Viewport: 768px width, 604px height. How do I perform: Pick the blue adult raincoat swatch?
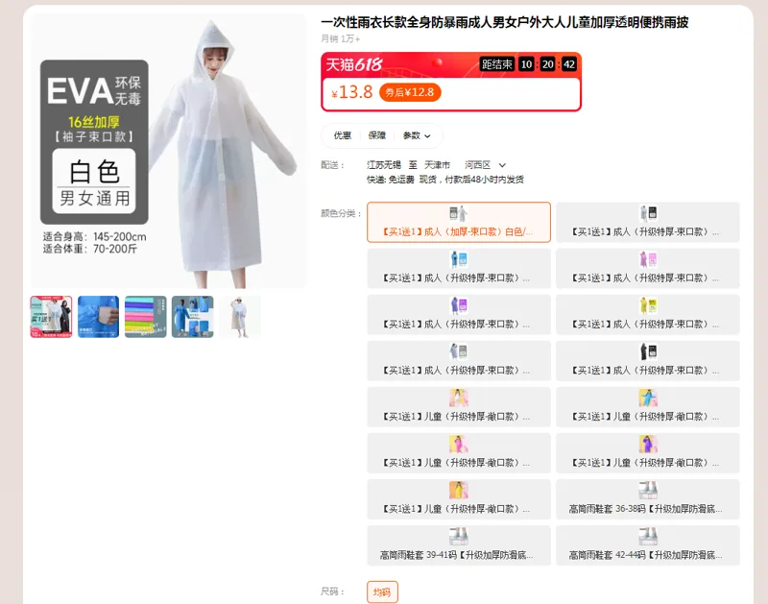pyautogui.click(x=459, y=268)
